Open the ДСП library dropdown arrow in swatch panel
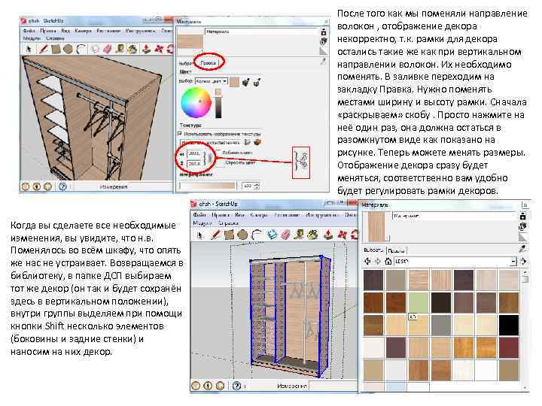Image resolution: width=542 pixels, height=406 pixels. point(513,262)
